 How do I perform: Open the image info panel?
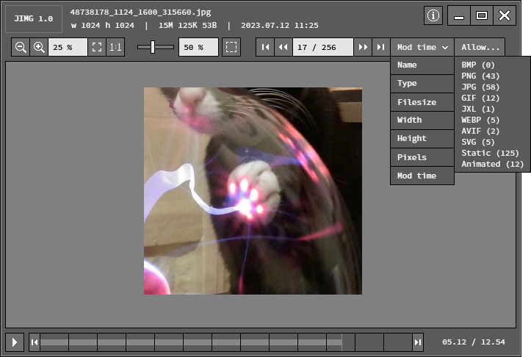pos(433,15)
